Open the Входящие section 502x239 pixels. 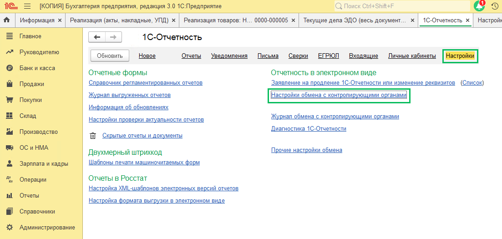pyautogui.click(x=363, y=56)
